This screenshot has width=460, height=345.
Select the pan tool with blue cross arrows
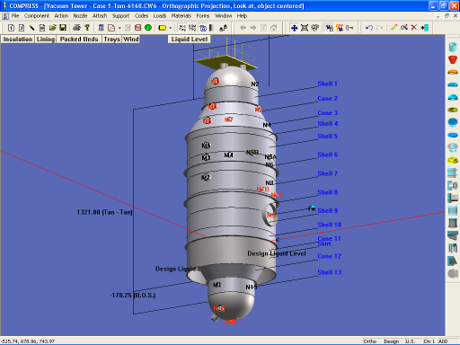(x=294, y=28)
